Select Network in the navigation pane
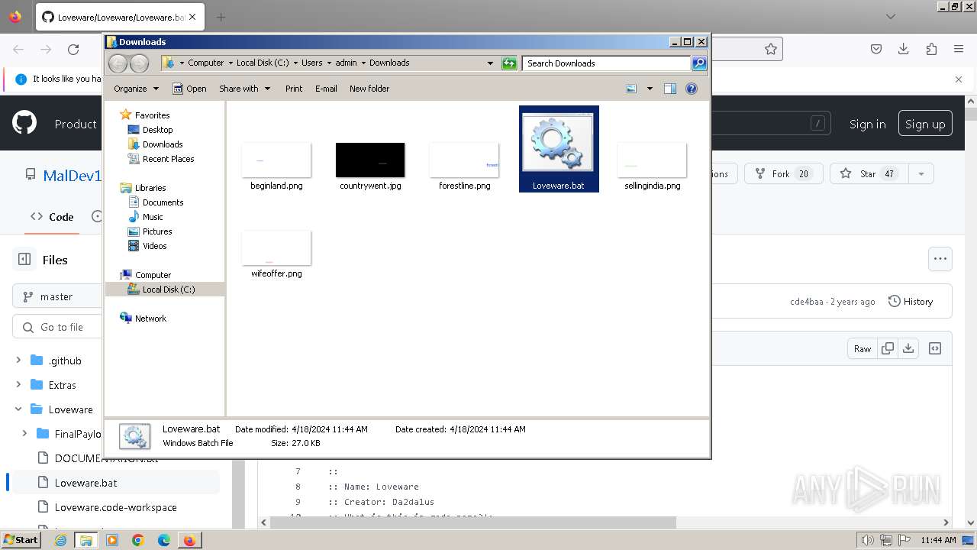 (x=150, y=319)
